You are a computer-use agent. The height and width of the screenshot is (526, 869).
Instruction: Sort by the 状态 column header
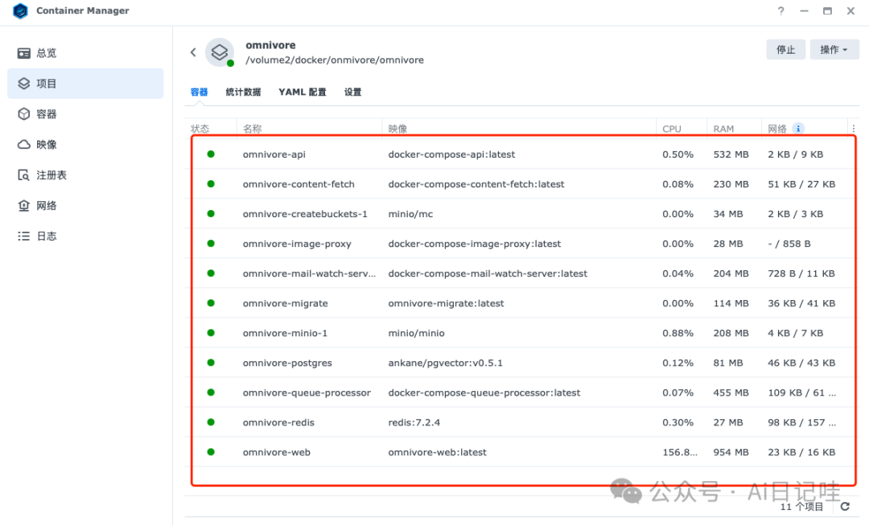point(200,129)
